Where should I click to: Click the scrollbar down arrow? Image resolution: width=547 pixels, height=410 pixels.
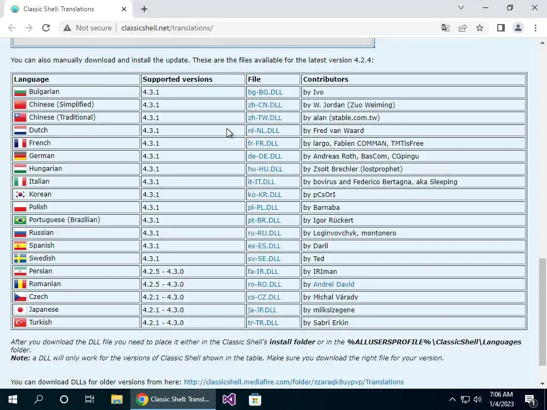click(542, 384)
